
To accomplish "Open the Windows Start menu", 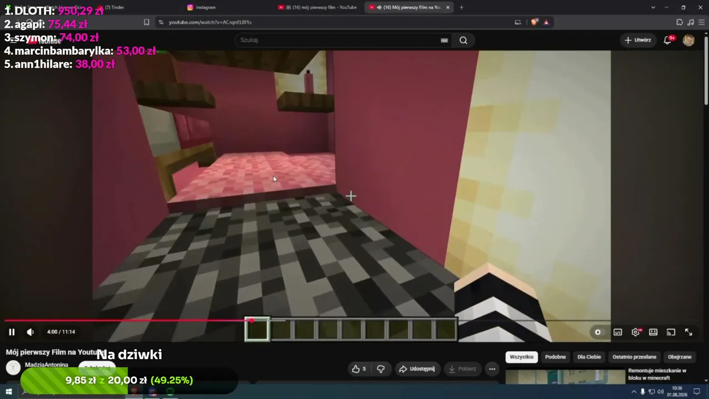I will (9, 392).
